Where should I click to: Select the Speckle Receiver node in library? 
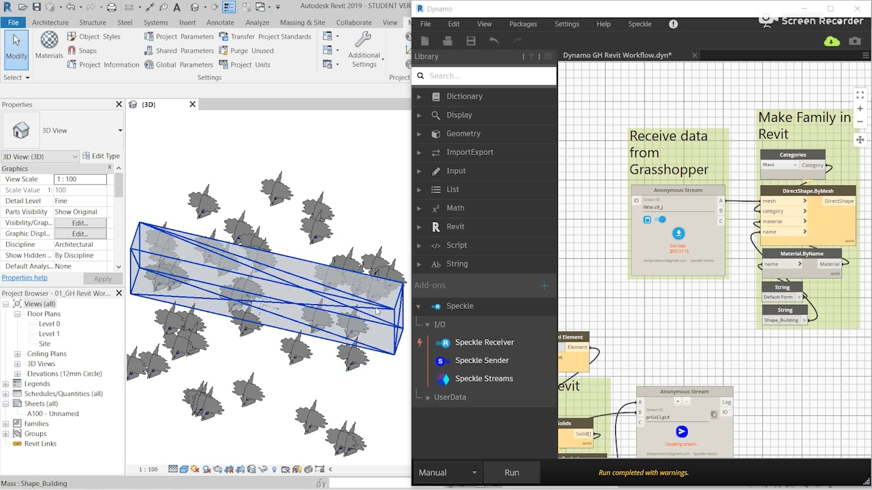[484, 342]
